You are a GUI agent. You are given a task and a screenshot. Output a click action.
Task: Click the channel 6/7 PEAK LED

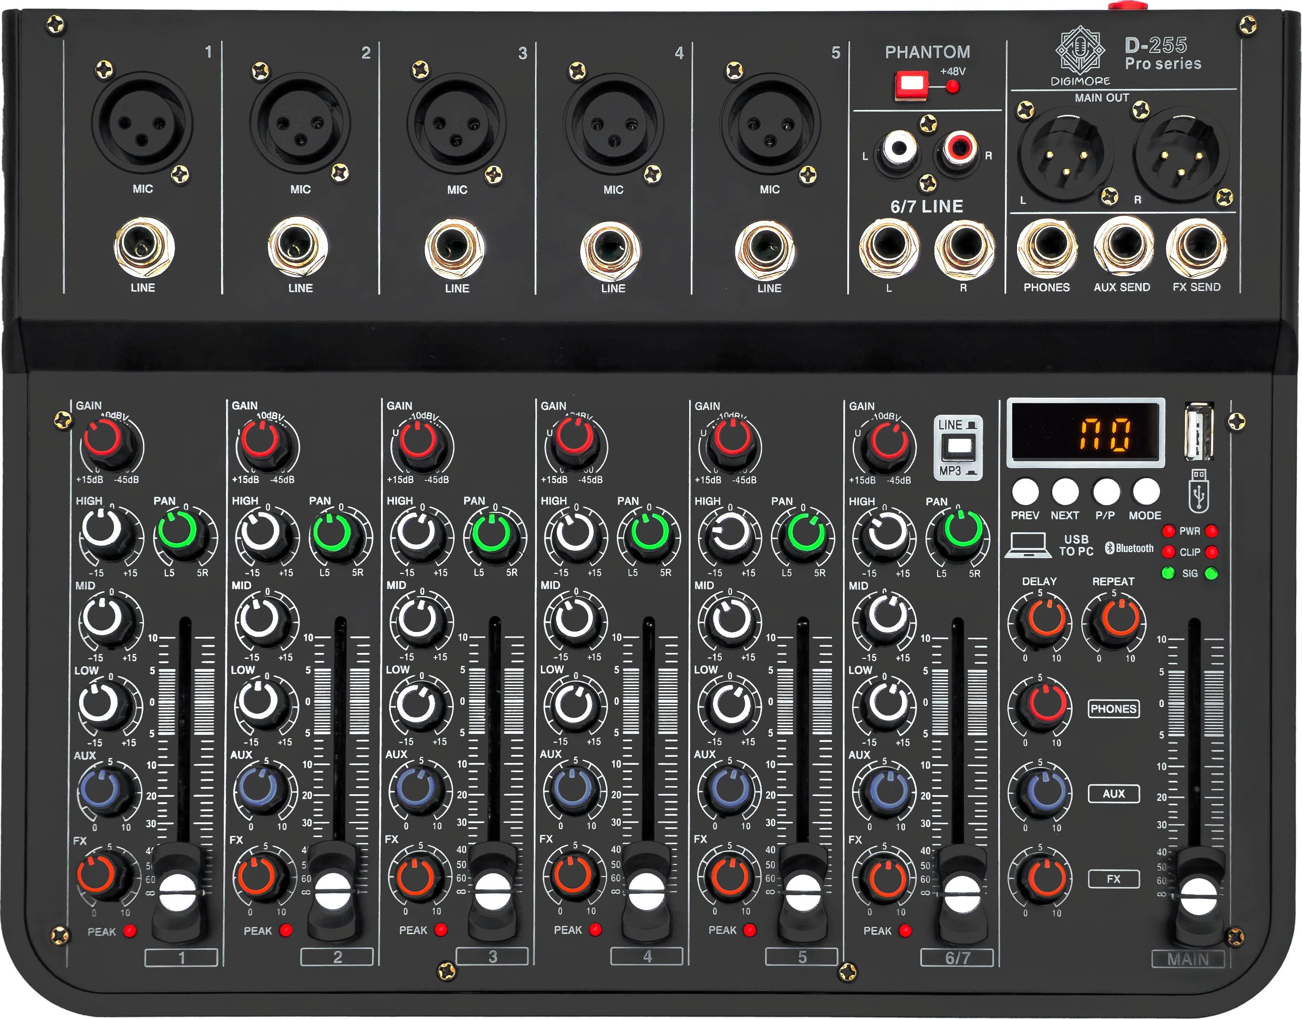coord(905,931)
